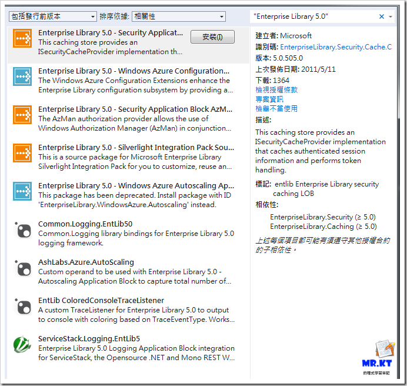Click the Security Application Block Cache package icon
This screenshot has width=407, height=386.
(22, 38)
